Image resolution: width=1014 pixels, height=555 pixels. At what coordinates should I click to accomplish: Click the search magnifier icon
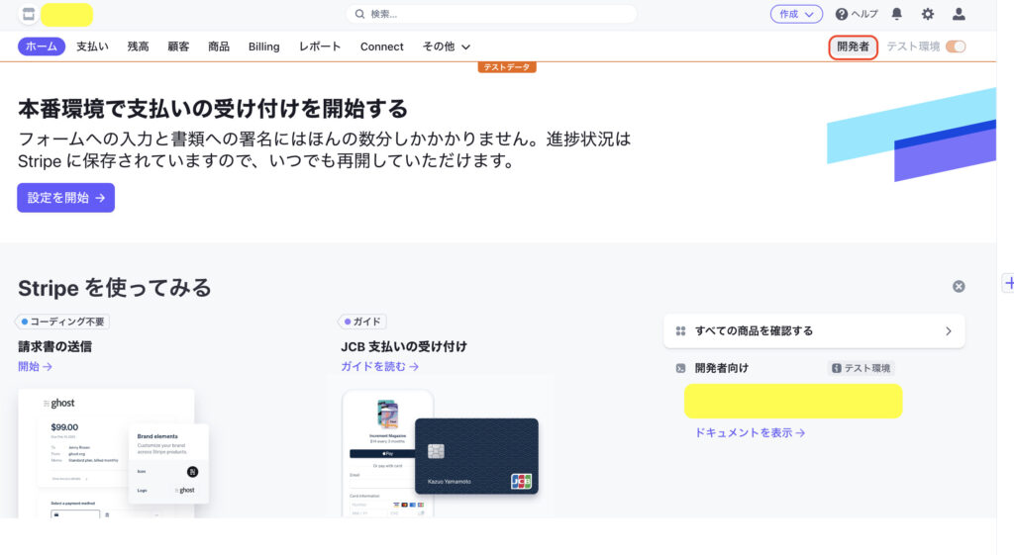(x=359, y=14)
